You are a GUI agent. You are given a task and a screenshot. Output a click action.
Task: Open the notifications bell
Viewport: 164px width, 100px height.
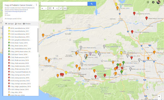pyautogui.click(x=153, y=2)
